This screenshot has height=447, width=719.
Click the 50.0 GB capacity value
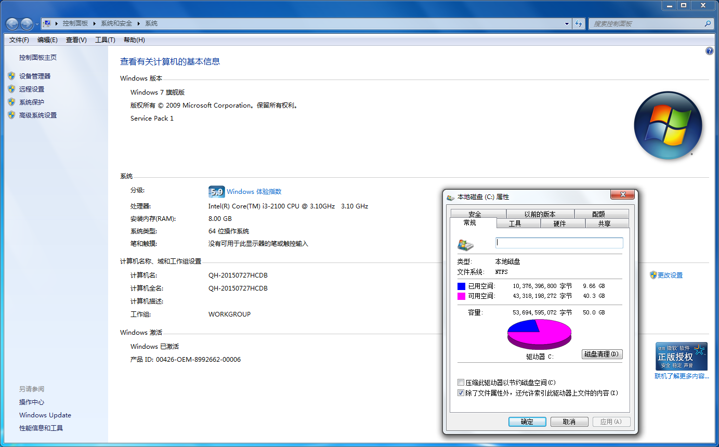[594, 312]
